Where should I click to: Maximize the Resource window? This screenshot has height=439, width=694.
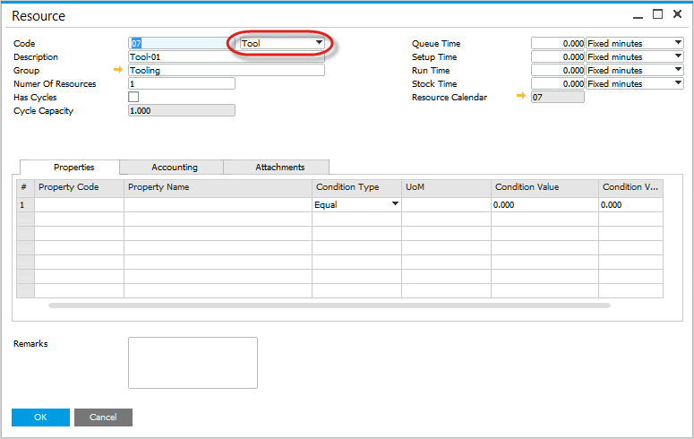pos(657,14)
